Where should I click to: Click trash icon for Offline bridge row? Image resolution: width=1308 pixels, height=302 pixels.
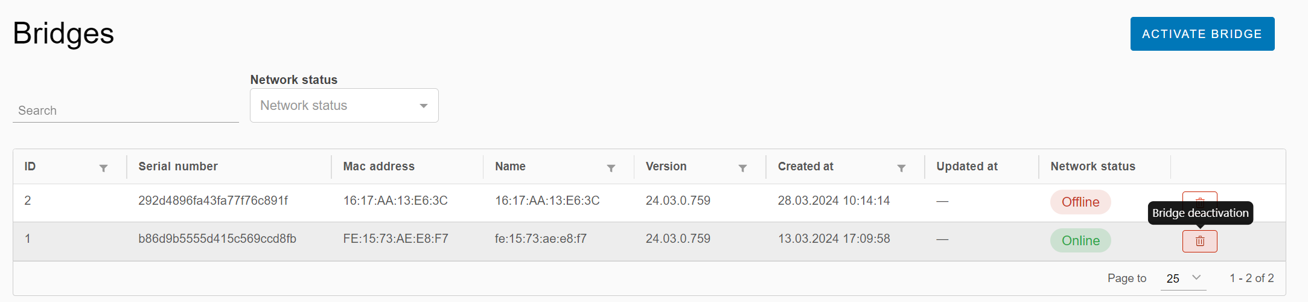[x=1199, y=197]
